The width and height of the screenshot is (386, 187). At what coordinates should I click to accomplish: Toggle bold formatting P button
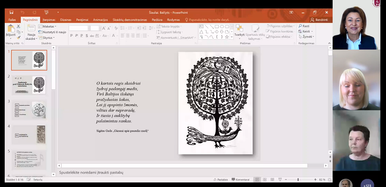tap(71, 36)
